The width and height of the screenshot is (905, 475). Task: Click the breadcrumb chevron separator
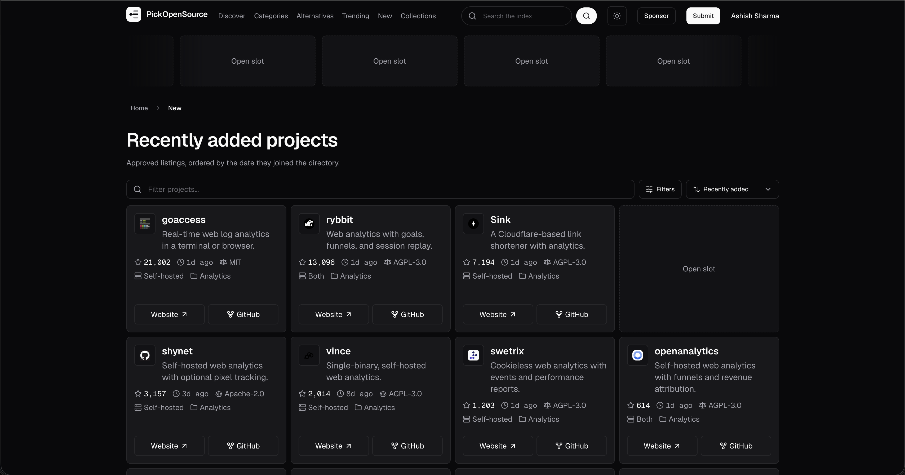[158, 108]
